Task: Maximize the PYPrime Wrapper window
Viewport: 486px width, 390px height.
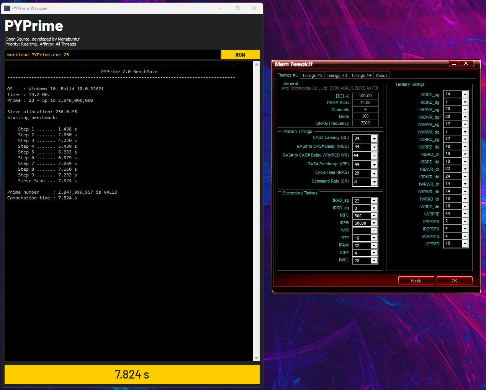Action: pos(237,8)
